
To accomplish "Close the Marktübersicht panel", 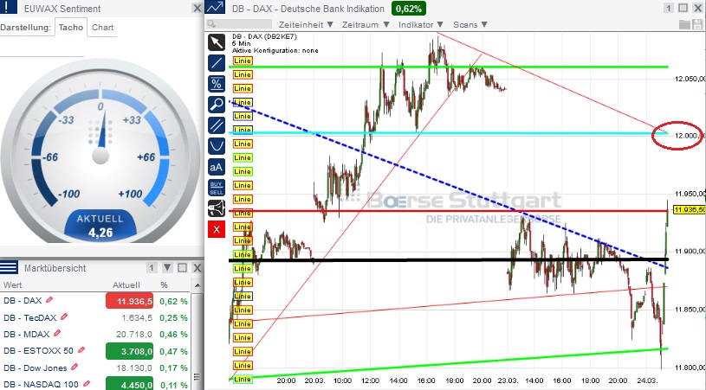I will pyautogui.click(x=197, y=268).
